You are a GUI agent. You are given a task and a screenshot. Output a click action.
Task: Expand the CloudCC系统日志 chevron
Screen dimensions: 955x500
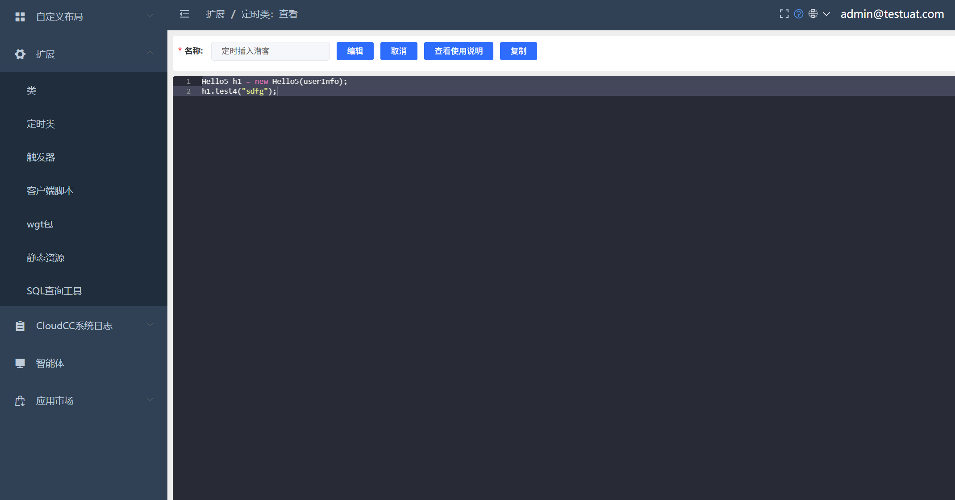coord(150,325)
